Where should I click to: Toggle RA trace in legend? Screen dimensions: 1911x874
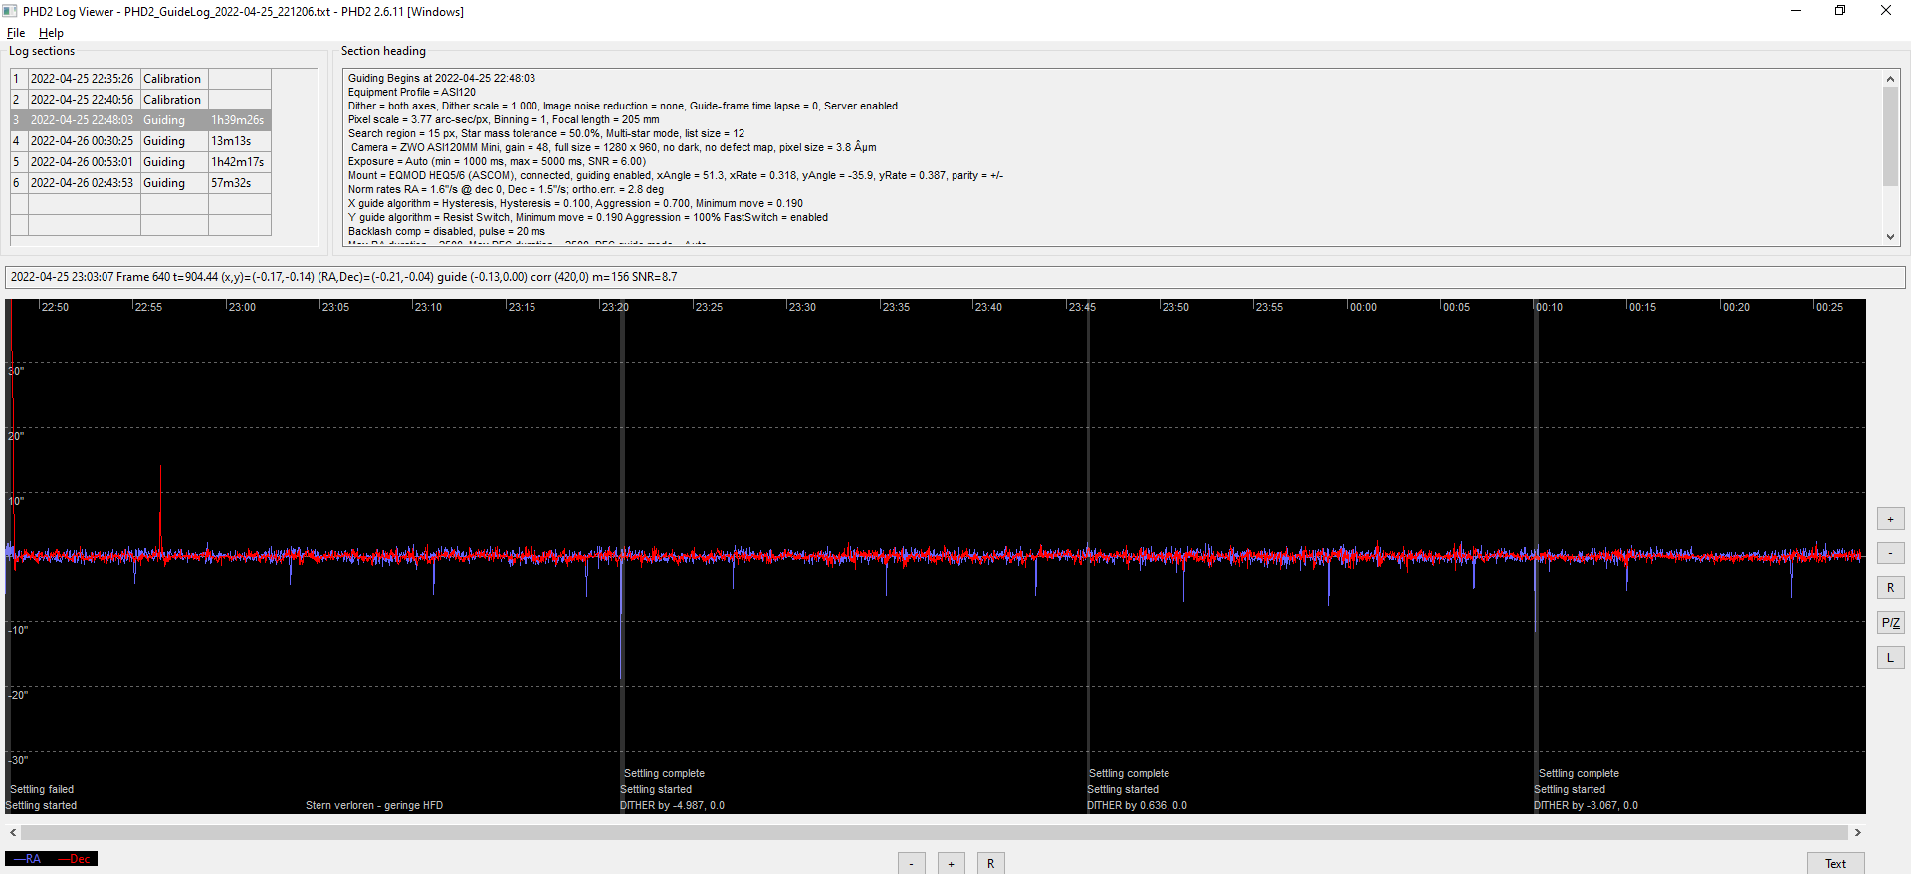pos(27,859)
